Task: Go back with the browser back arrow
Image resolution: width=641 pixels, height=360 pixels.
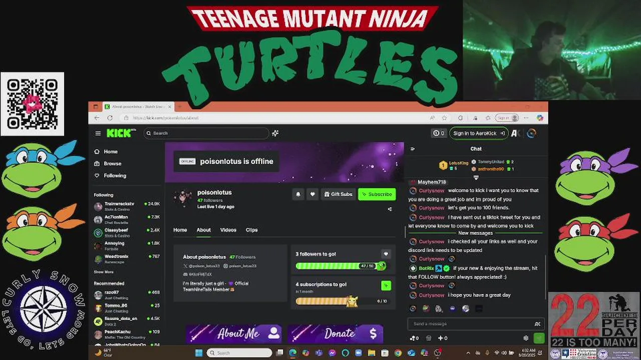Action: [x=97, y=118]
